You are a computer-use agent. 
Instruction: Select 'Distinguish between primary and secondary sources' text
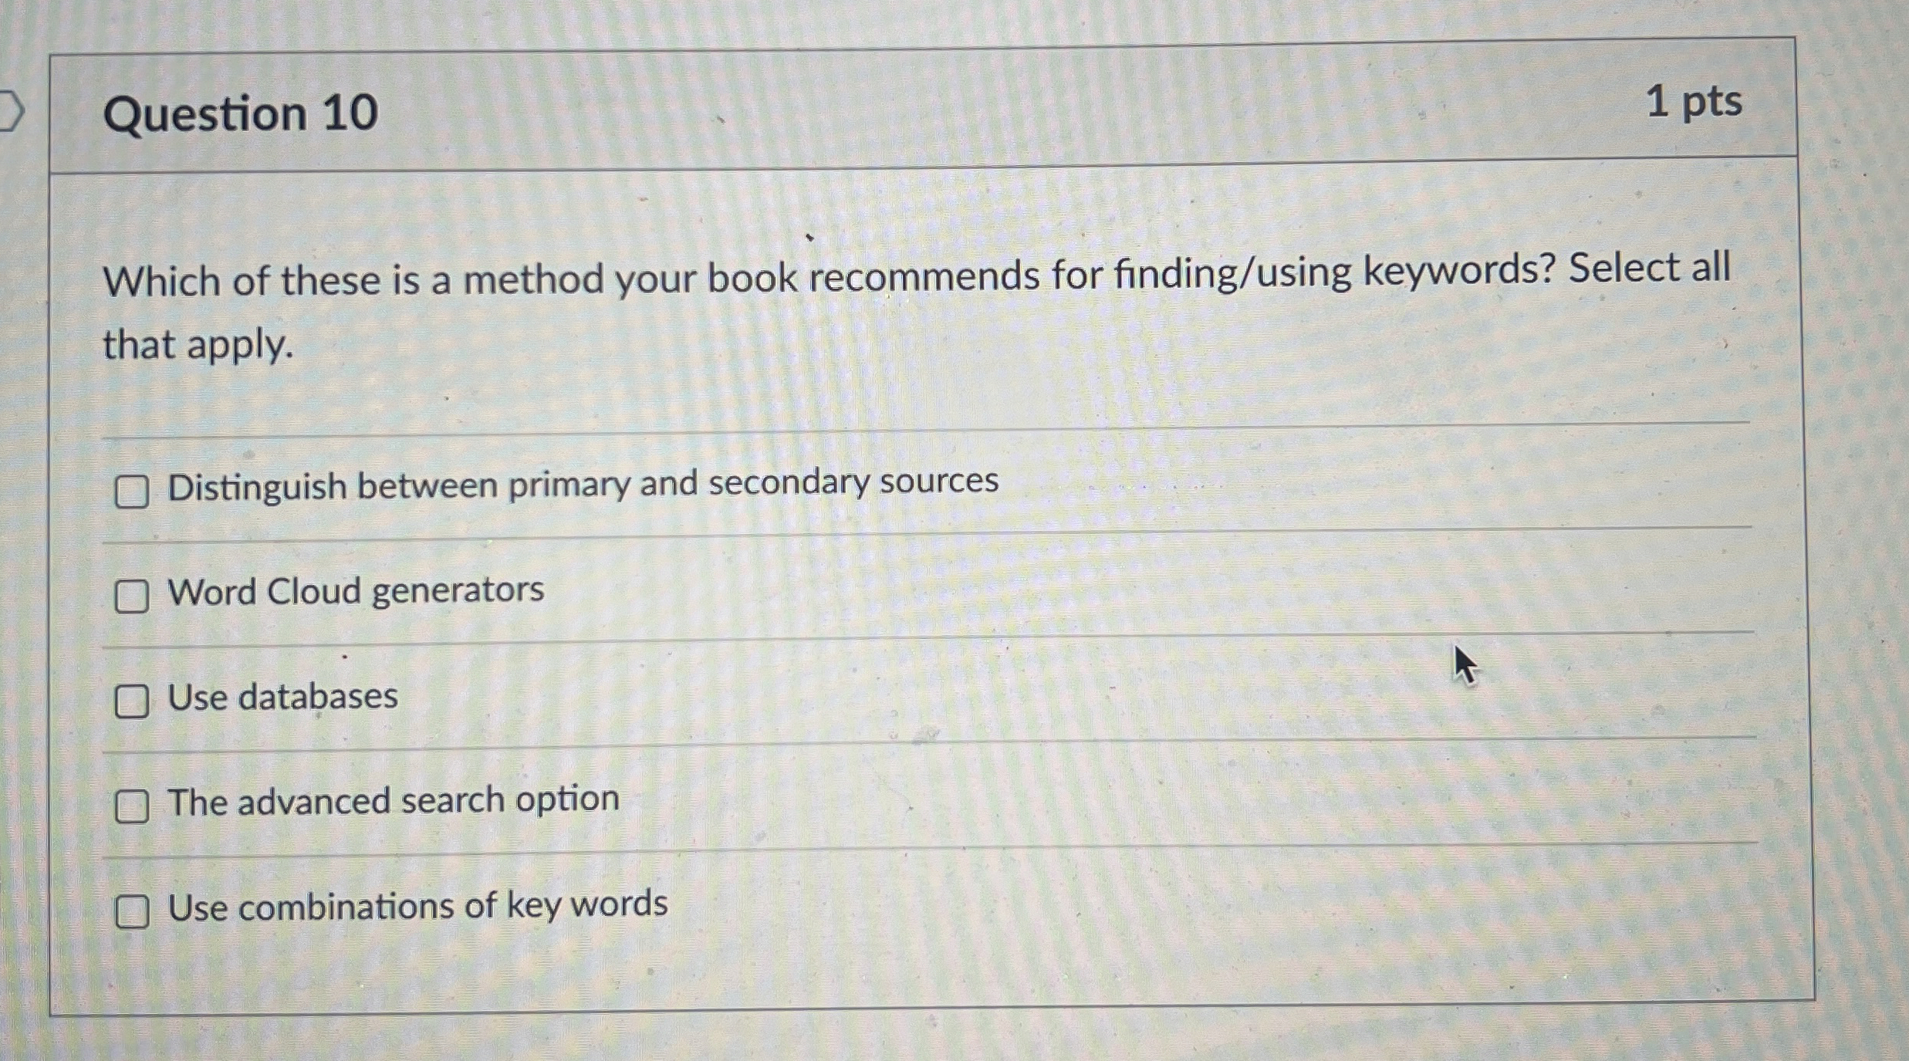[583, 485]
